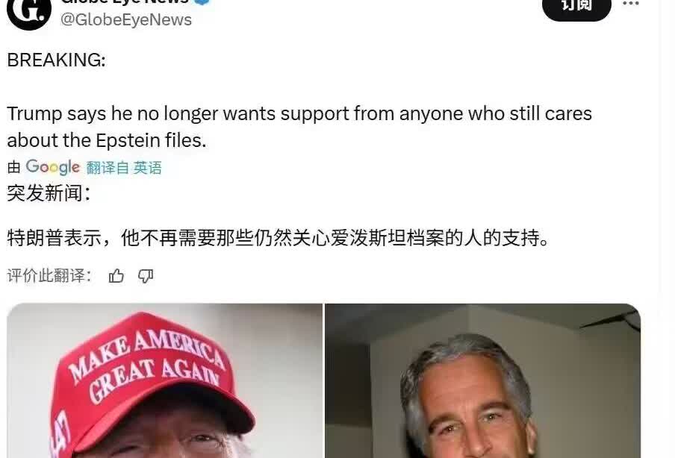Click the 由 character before the Google logo
Viewport: 675px width, 458px height.
tap(13, 167)
